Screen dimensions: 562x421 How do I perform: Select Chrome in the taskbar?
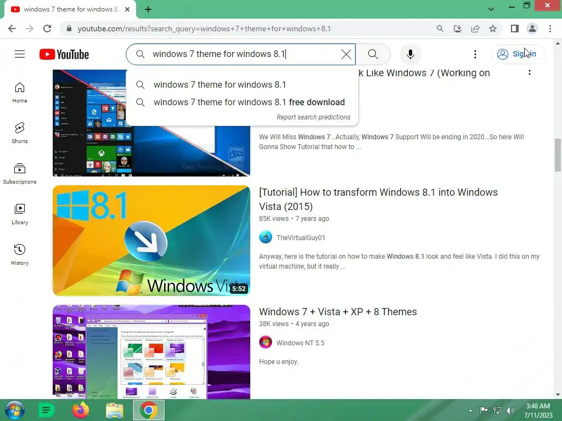pos(149,410)
